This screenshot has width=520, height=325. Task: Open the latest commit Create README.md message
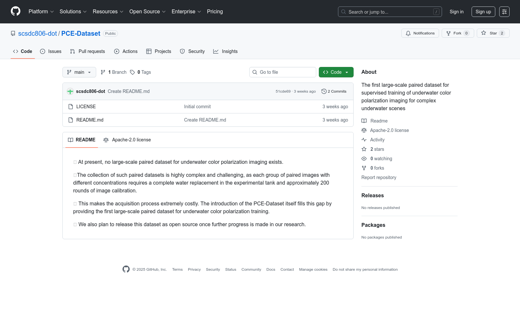click(x=129, y=91)
